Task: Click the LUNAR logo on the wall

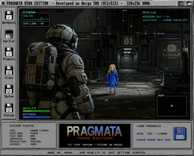Action: (x=172, y=52)
